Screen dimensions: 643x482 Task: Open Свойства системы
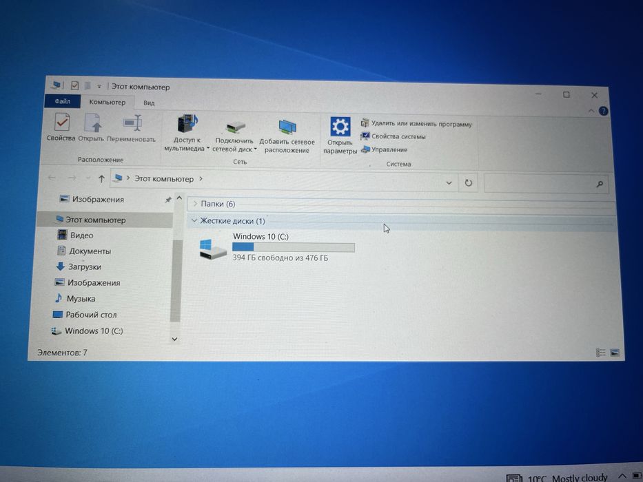(393, 136)
